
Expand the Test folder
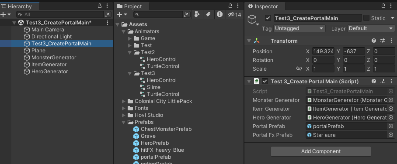130,45
